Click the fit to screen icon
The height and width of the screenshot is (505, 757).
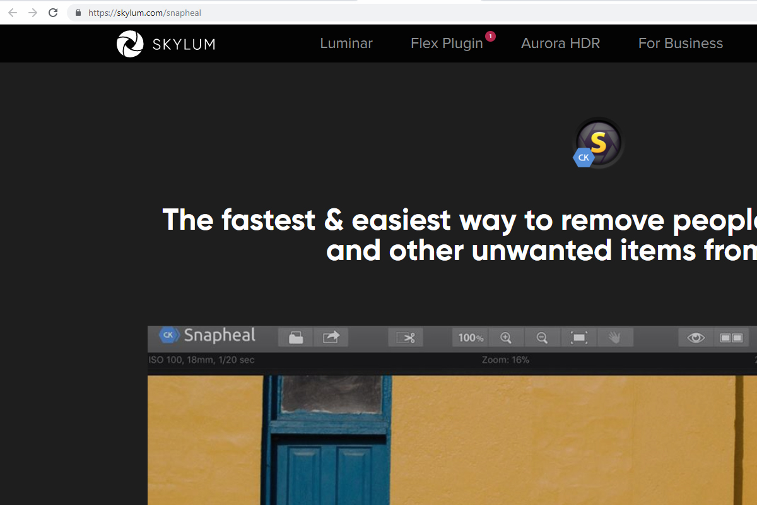tap(579, 338)
